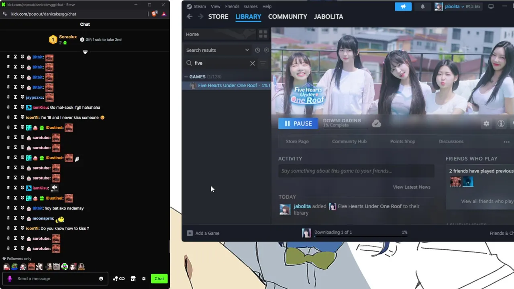Open more links ellipsis menu
Viewport: 514px width, 289px height.
tap(506, 142)
